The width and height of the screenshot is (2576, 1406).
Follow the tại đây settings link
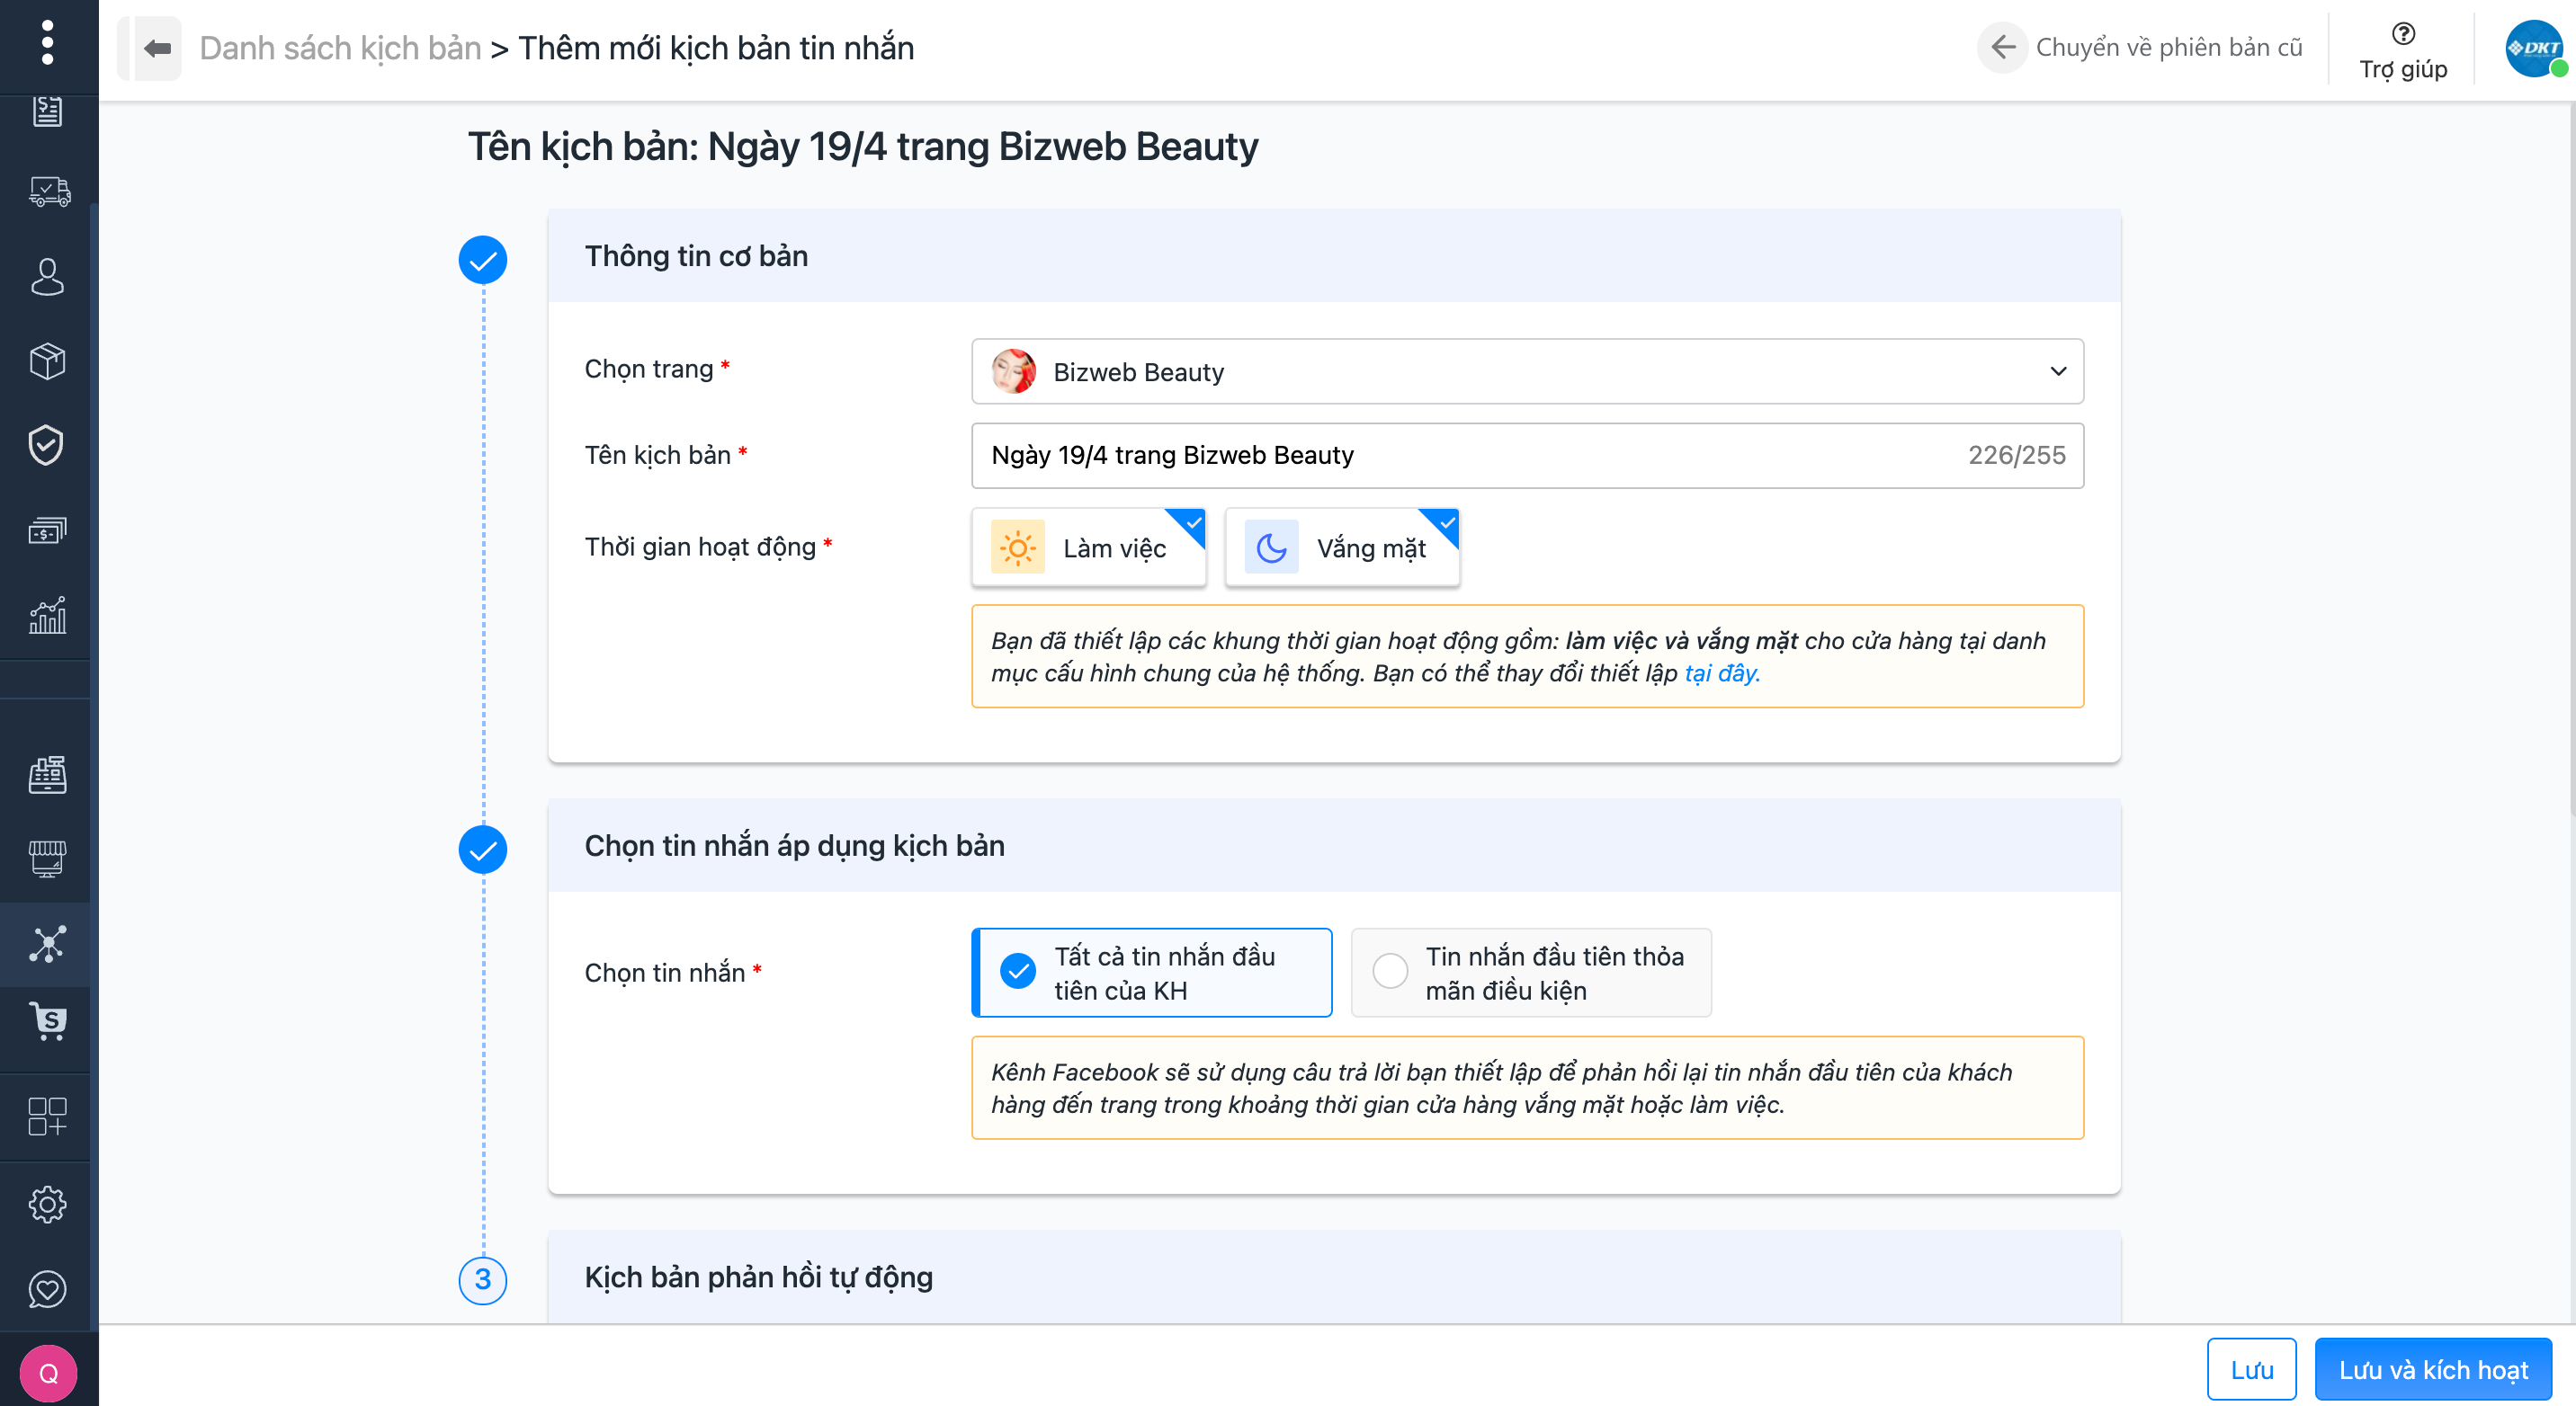click(x=1721, y=673)
